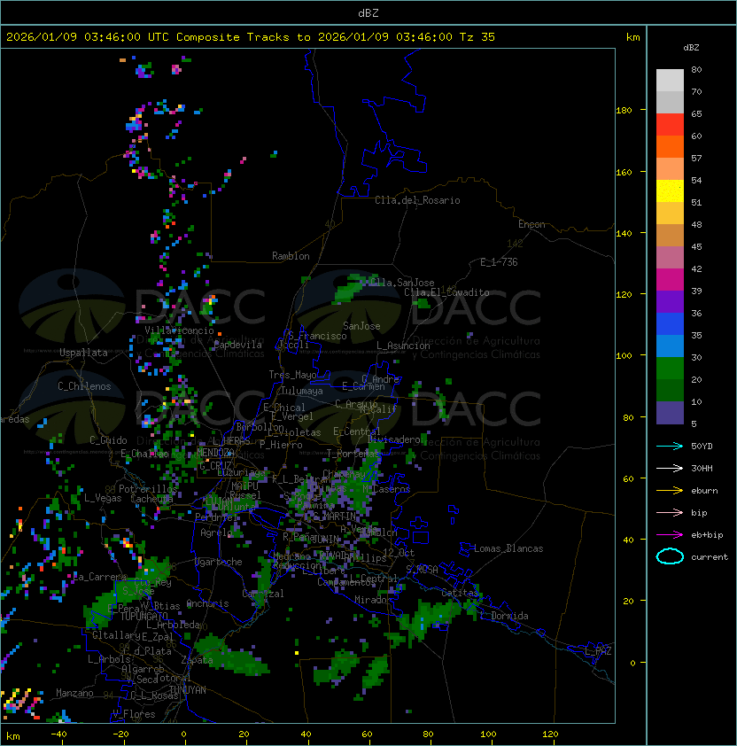737x746 pixels.
Task: Click the Tres_Mayo map label
Action: coord(292,375)
